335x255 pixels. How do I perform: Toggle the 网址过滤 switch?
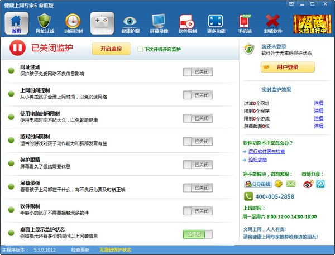point(198,72)
